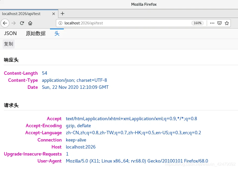Open a new tab with plus button

coord(62,13)
